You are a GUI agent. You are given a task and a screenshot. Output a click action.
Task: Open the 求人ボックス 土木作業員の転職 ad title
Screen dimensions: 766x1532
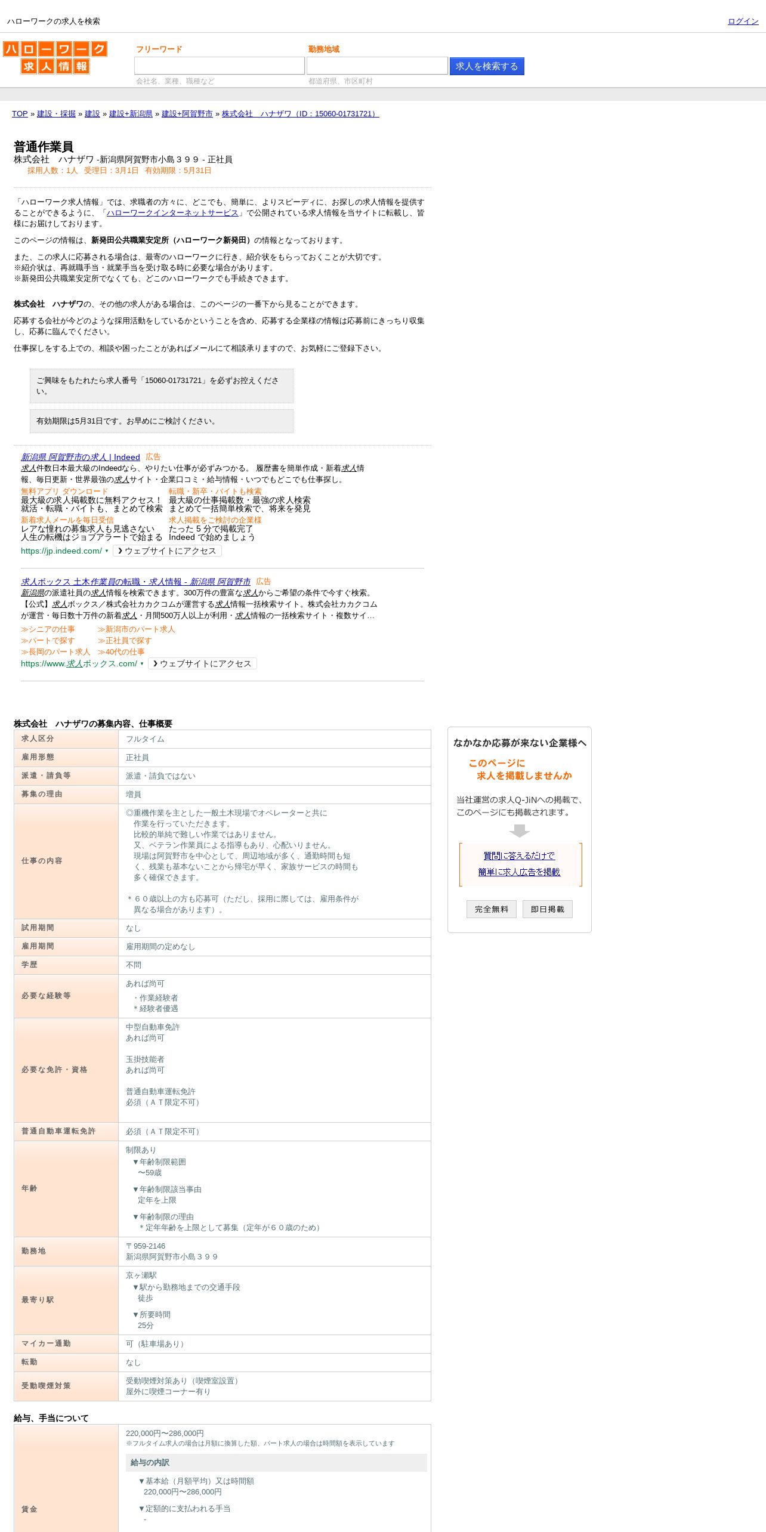tap(135, 582)
